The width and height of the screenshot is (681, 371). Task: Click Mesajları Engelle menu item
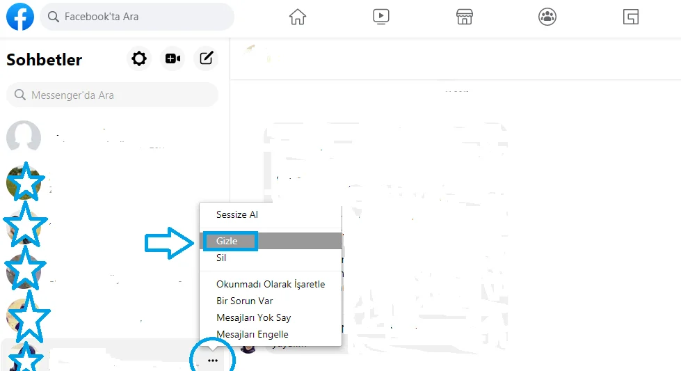[x=252, y=334]
